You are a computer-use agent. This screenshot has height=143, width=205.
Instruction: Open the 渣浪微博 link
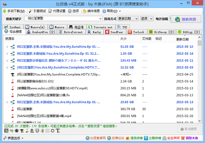(x=134, y=138)
